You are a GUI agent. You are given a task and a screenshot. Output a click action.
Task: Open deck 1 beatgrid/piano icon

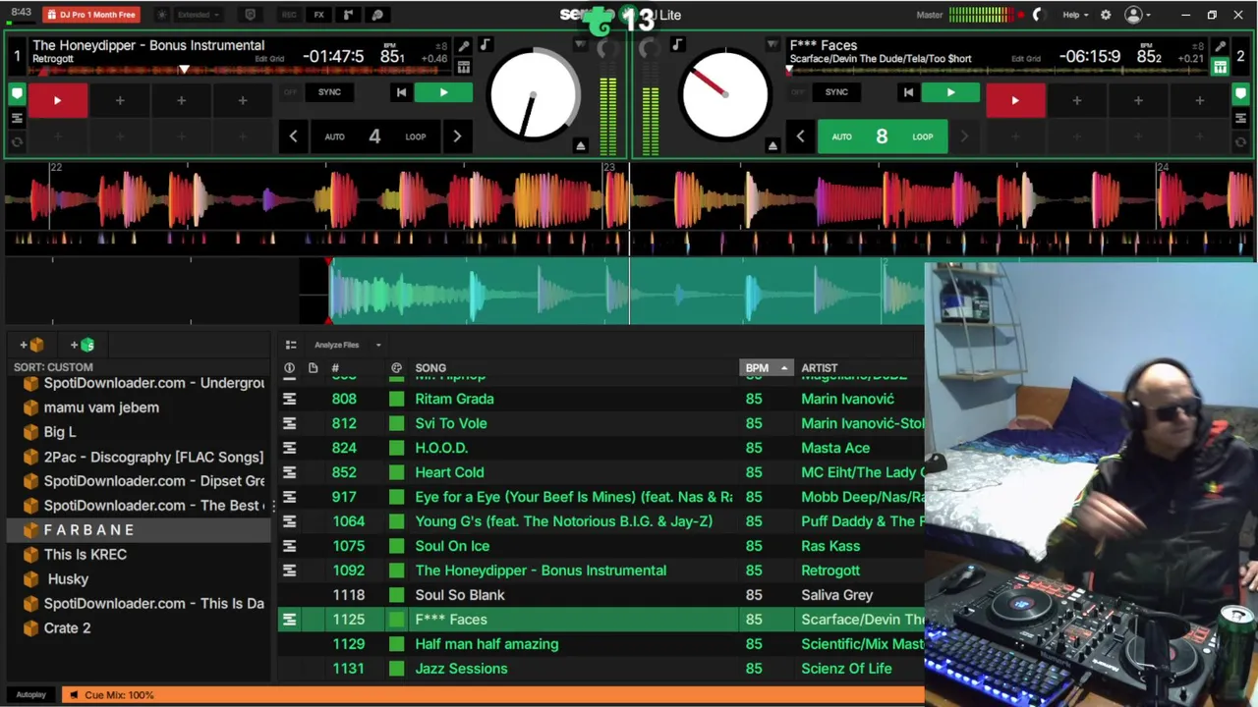464,67
